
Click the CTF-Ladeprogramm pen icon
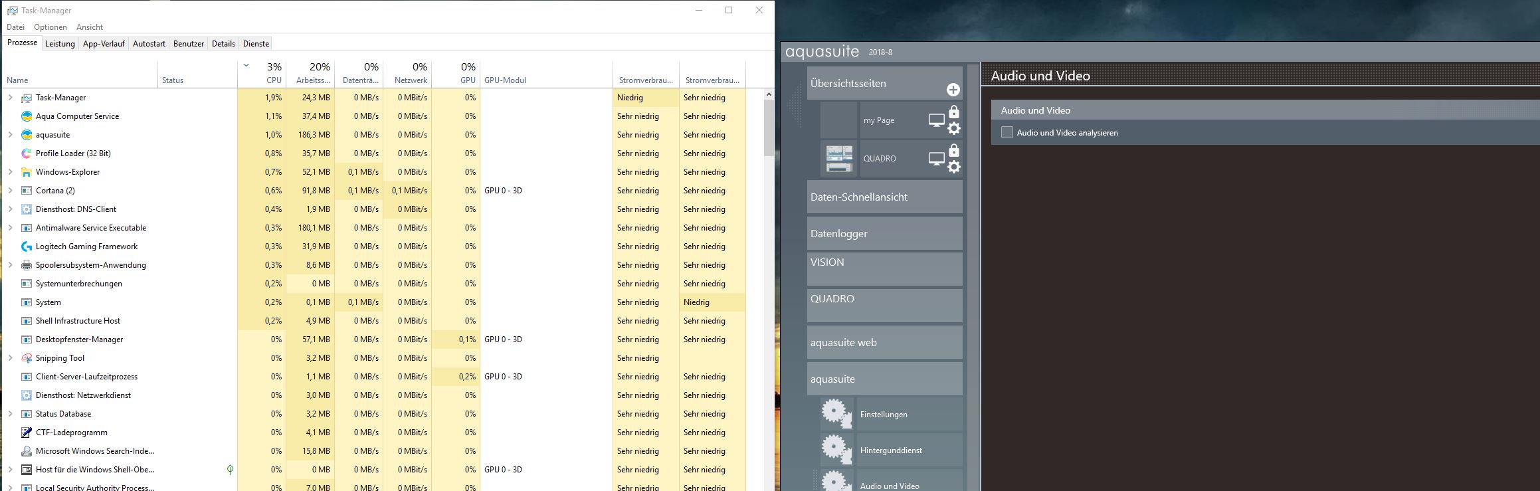click(x=27, y=433)
